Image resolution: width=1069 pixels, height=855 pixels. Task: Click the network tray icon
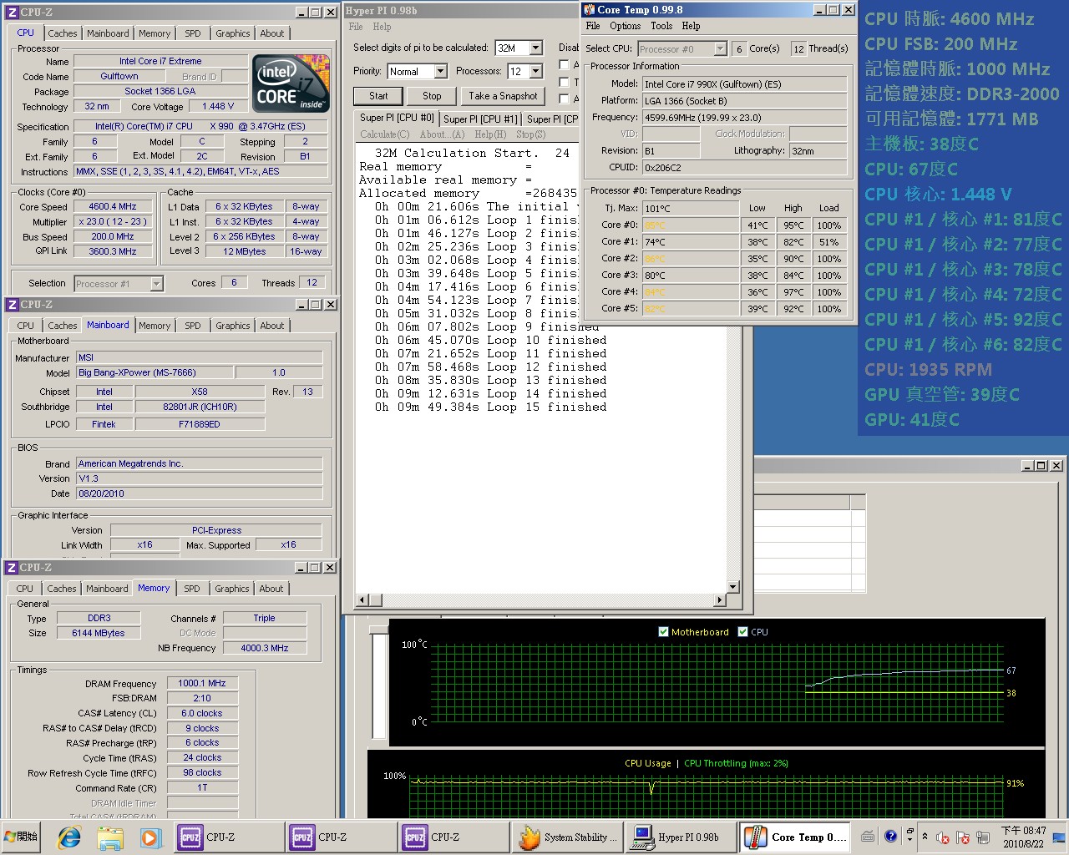(983, 837)
